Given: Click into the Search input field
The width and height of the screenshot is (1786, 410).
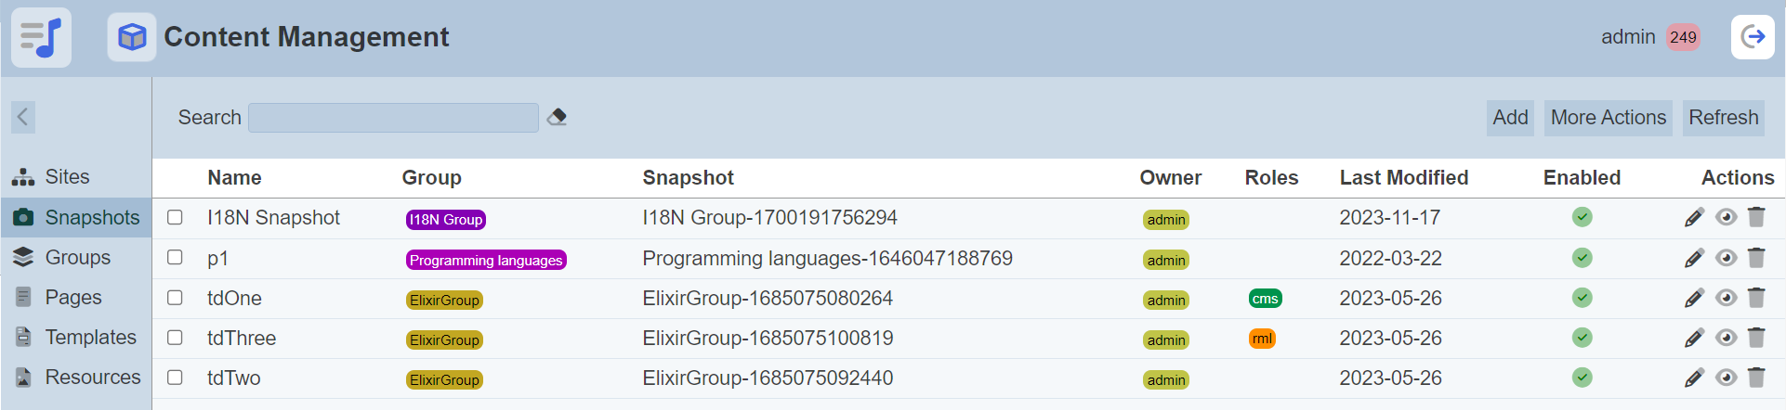Looking at the screenshot, I should click(x=393, y=118).
